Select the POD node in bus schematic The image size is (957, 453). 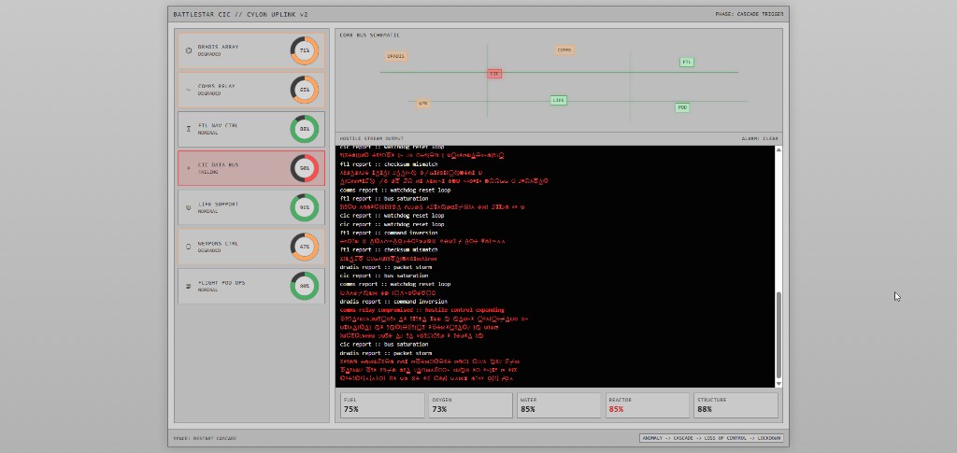(x=682, y=107)
